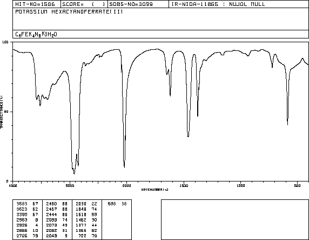Click the Potassium Hexacyanoferrate(II) compound name

tap(69, 12)
